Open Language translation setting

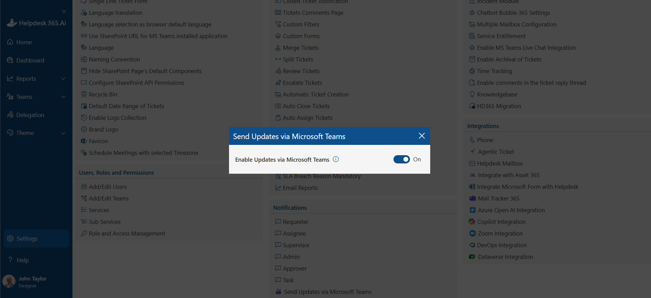(115, 13)
